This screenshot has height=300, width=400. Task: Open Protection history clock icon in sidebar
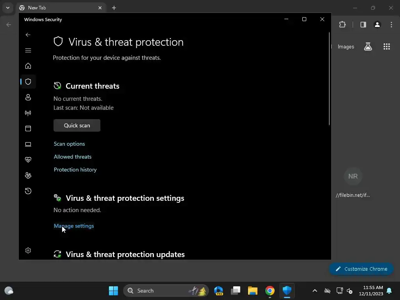pos(28,191)
